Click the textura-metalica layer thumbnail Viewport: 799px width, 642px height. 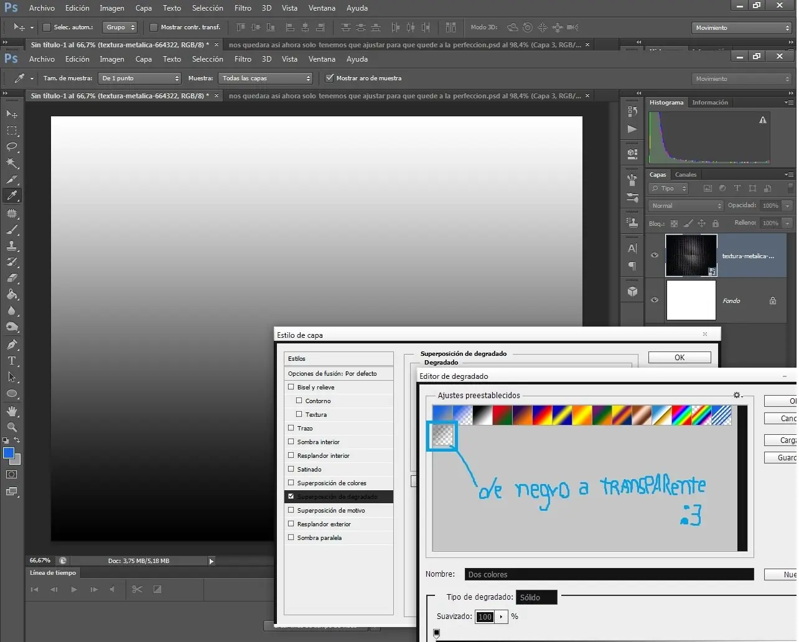[691, 255]
